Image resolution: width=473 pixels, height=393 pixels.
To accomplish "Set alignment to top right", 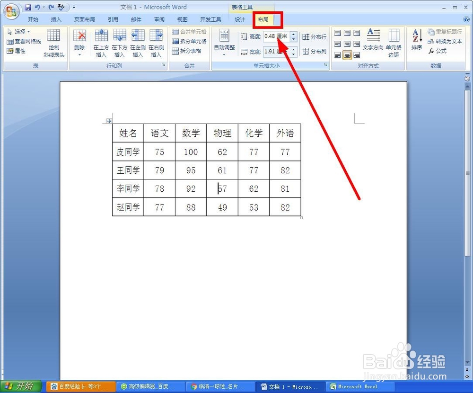I will point(357,33).
